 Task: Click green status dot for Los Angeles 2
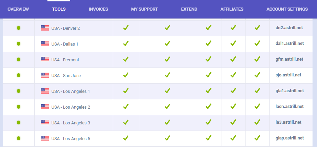[x=19, y=107]
